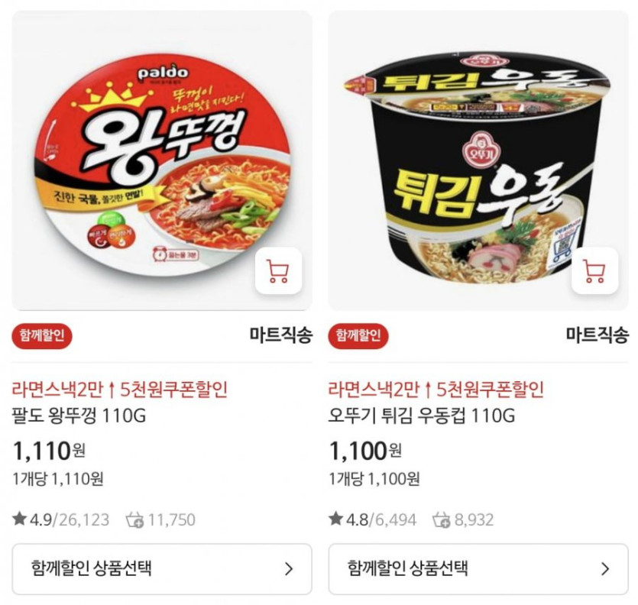Open Ottogi 튀김우동 product image
Screen dimensions: 638x605
tap(478, 160)
